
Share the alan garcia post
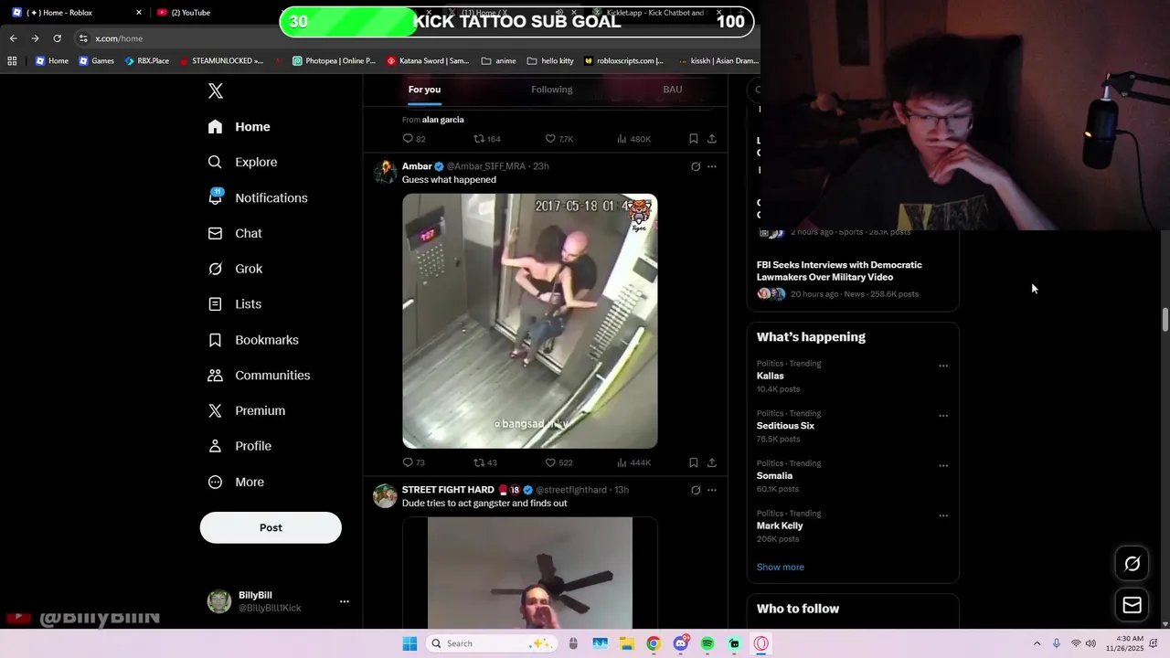point(712,139)
